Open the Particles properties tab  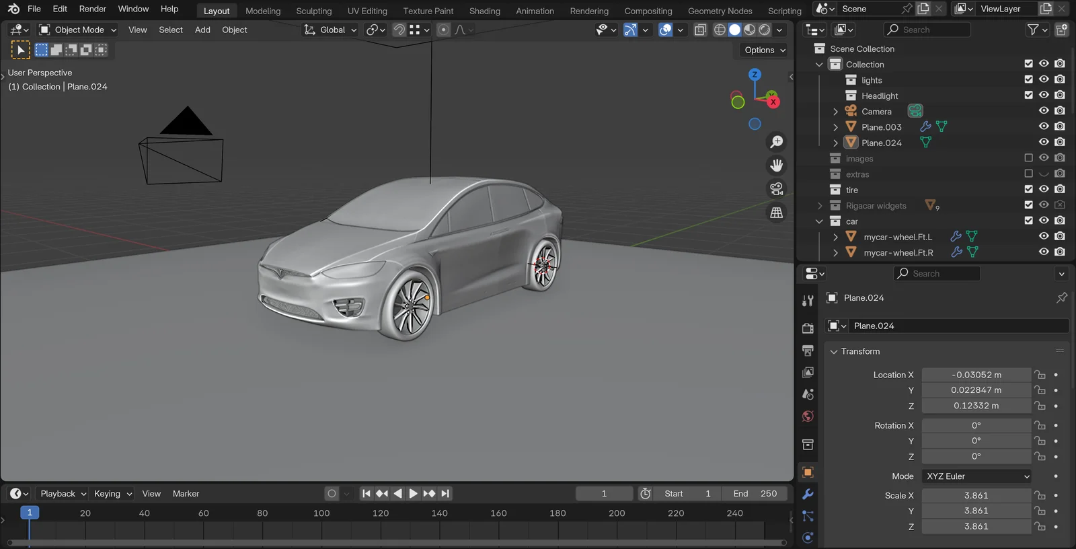pyautogui.click(x=808, y=516)
